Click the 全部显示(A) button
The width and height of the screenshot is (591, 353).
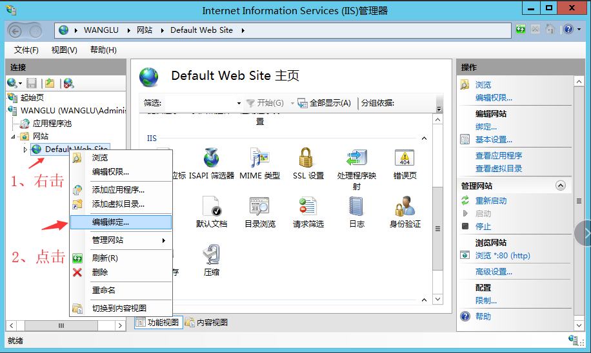point(324,103)
